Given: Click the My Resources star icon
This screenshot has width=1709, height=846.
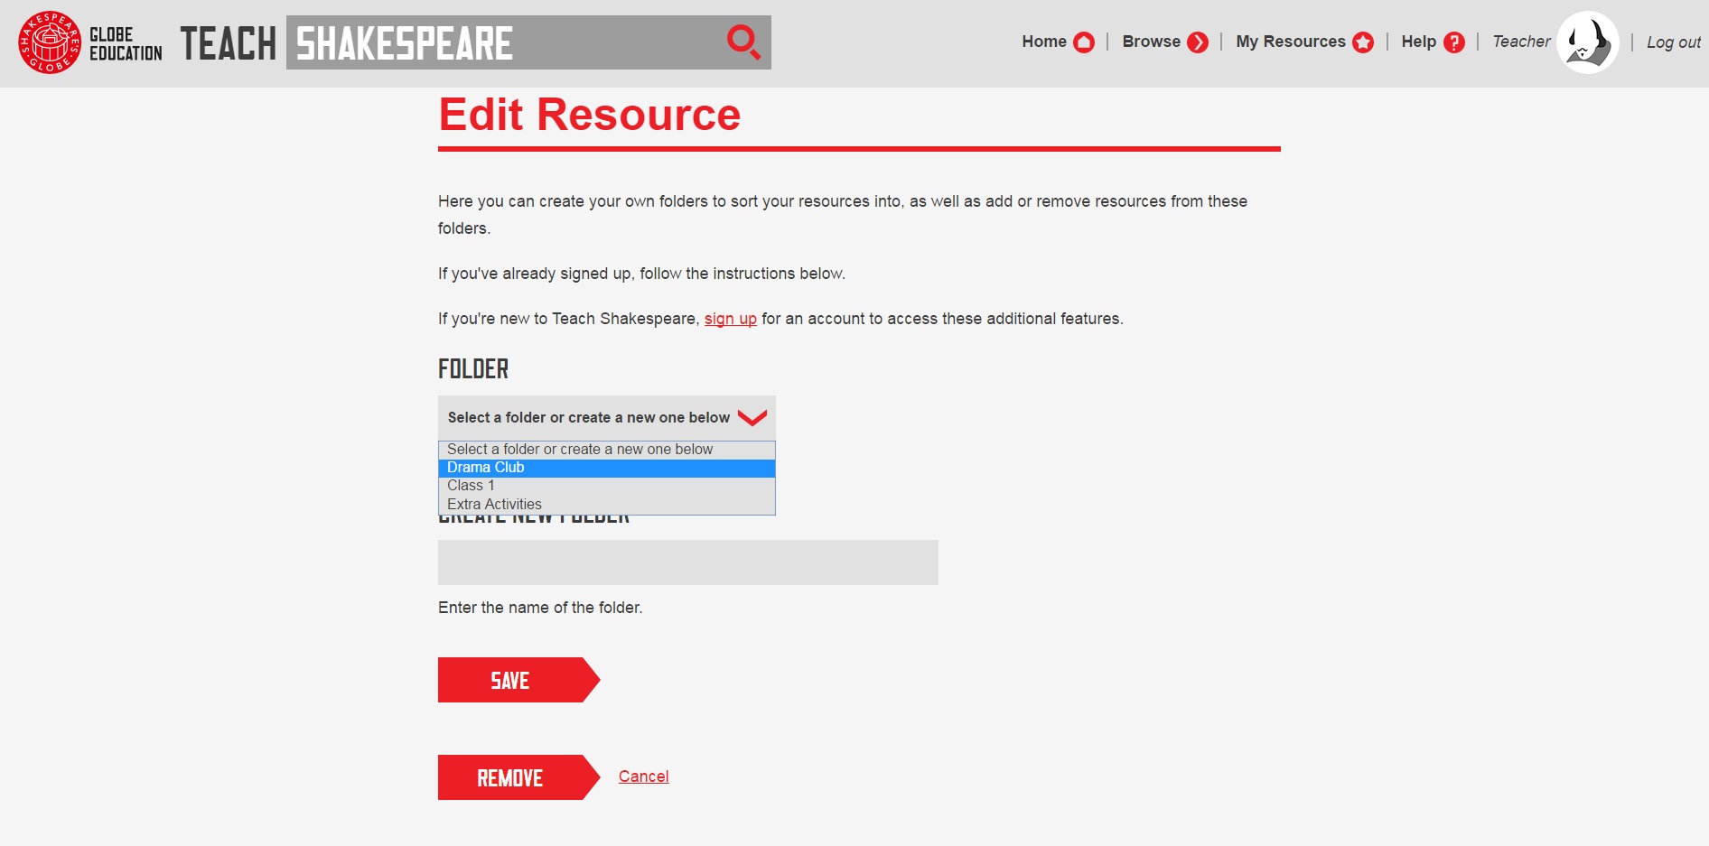Looking at the screenshot, I should [1363, 42].
